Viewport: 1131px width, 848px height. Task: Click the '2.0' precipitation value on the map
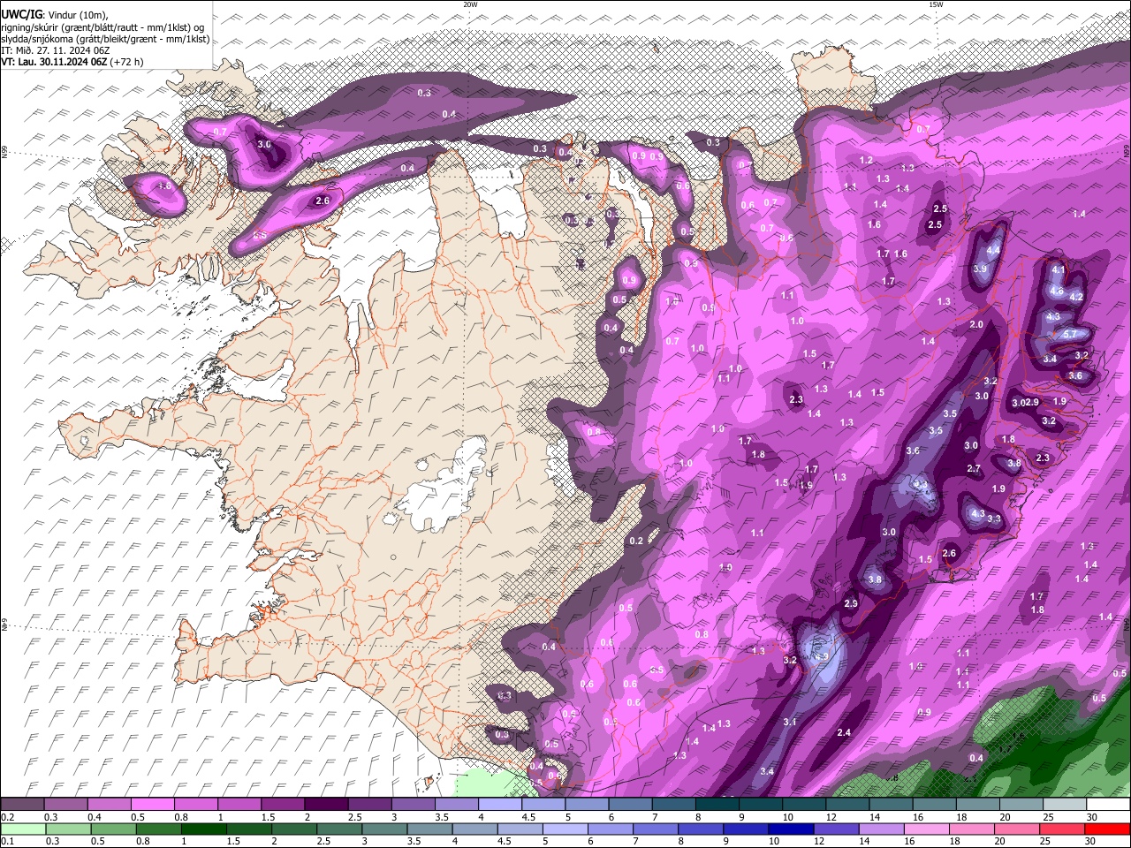[x=976, y=325]
